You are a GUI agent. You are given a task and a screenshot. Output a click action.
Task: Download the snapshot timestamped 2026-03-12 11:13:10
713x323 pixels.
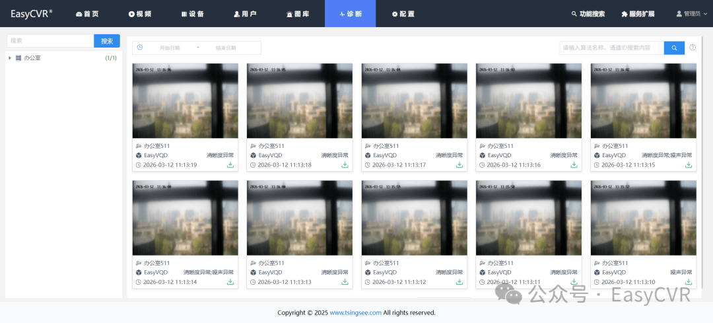689,282
